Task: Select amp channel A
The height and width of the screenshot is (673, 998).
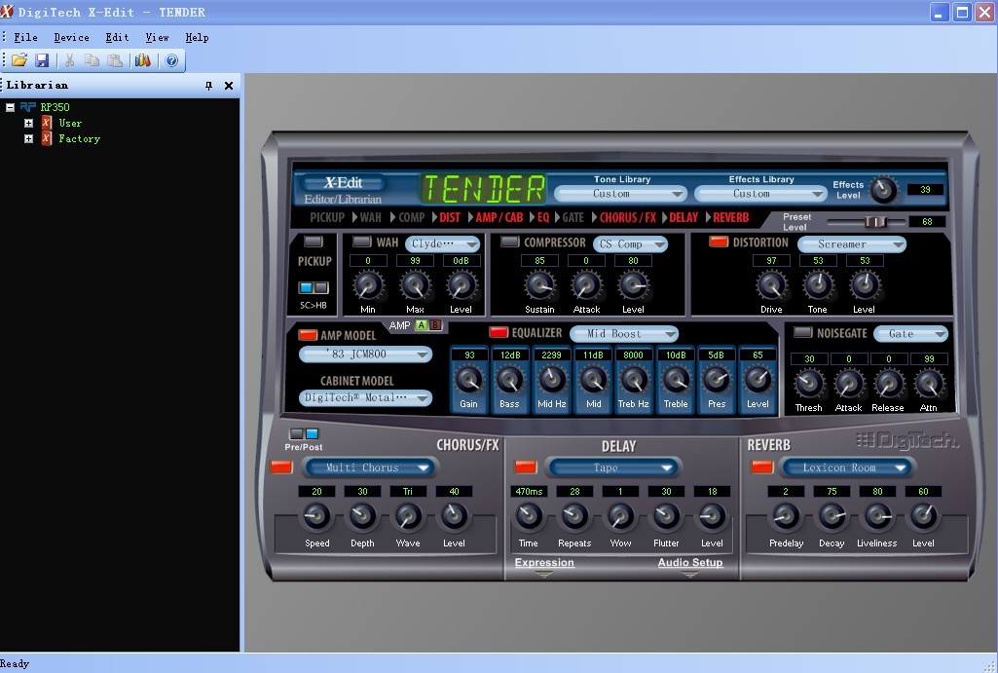Action: [x=422, y=325]
